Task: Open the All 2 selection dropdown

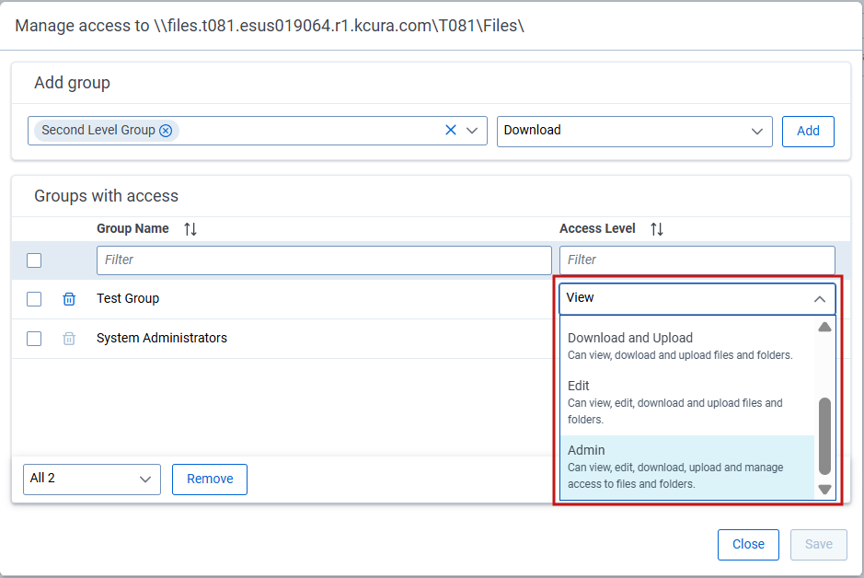Action: coord(91,479)
